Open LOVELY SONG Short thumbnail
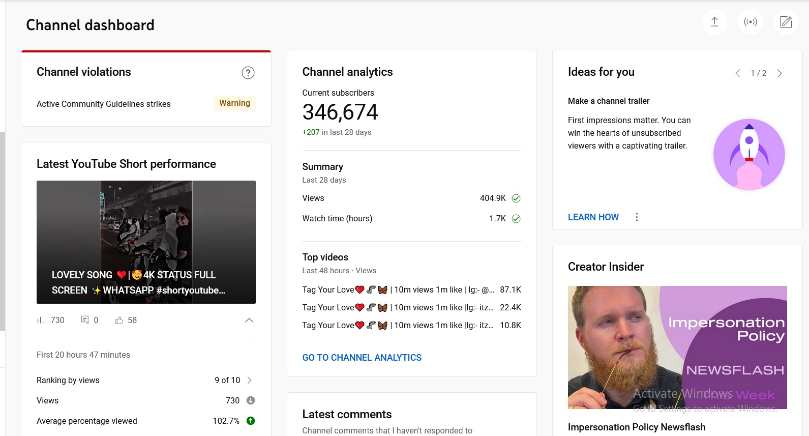This screenshot has height=436, width=809. pos(146,242)
